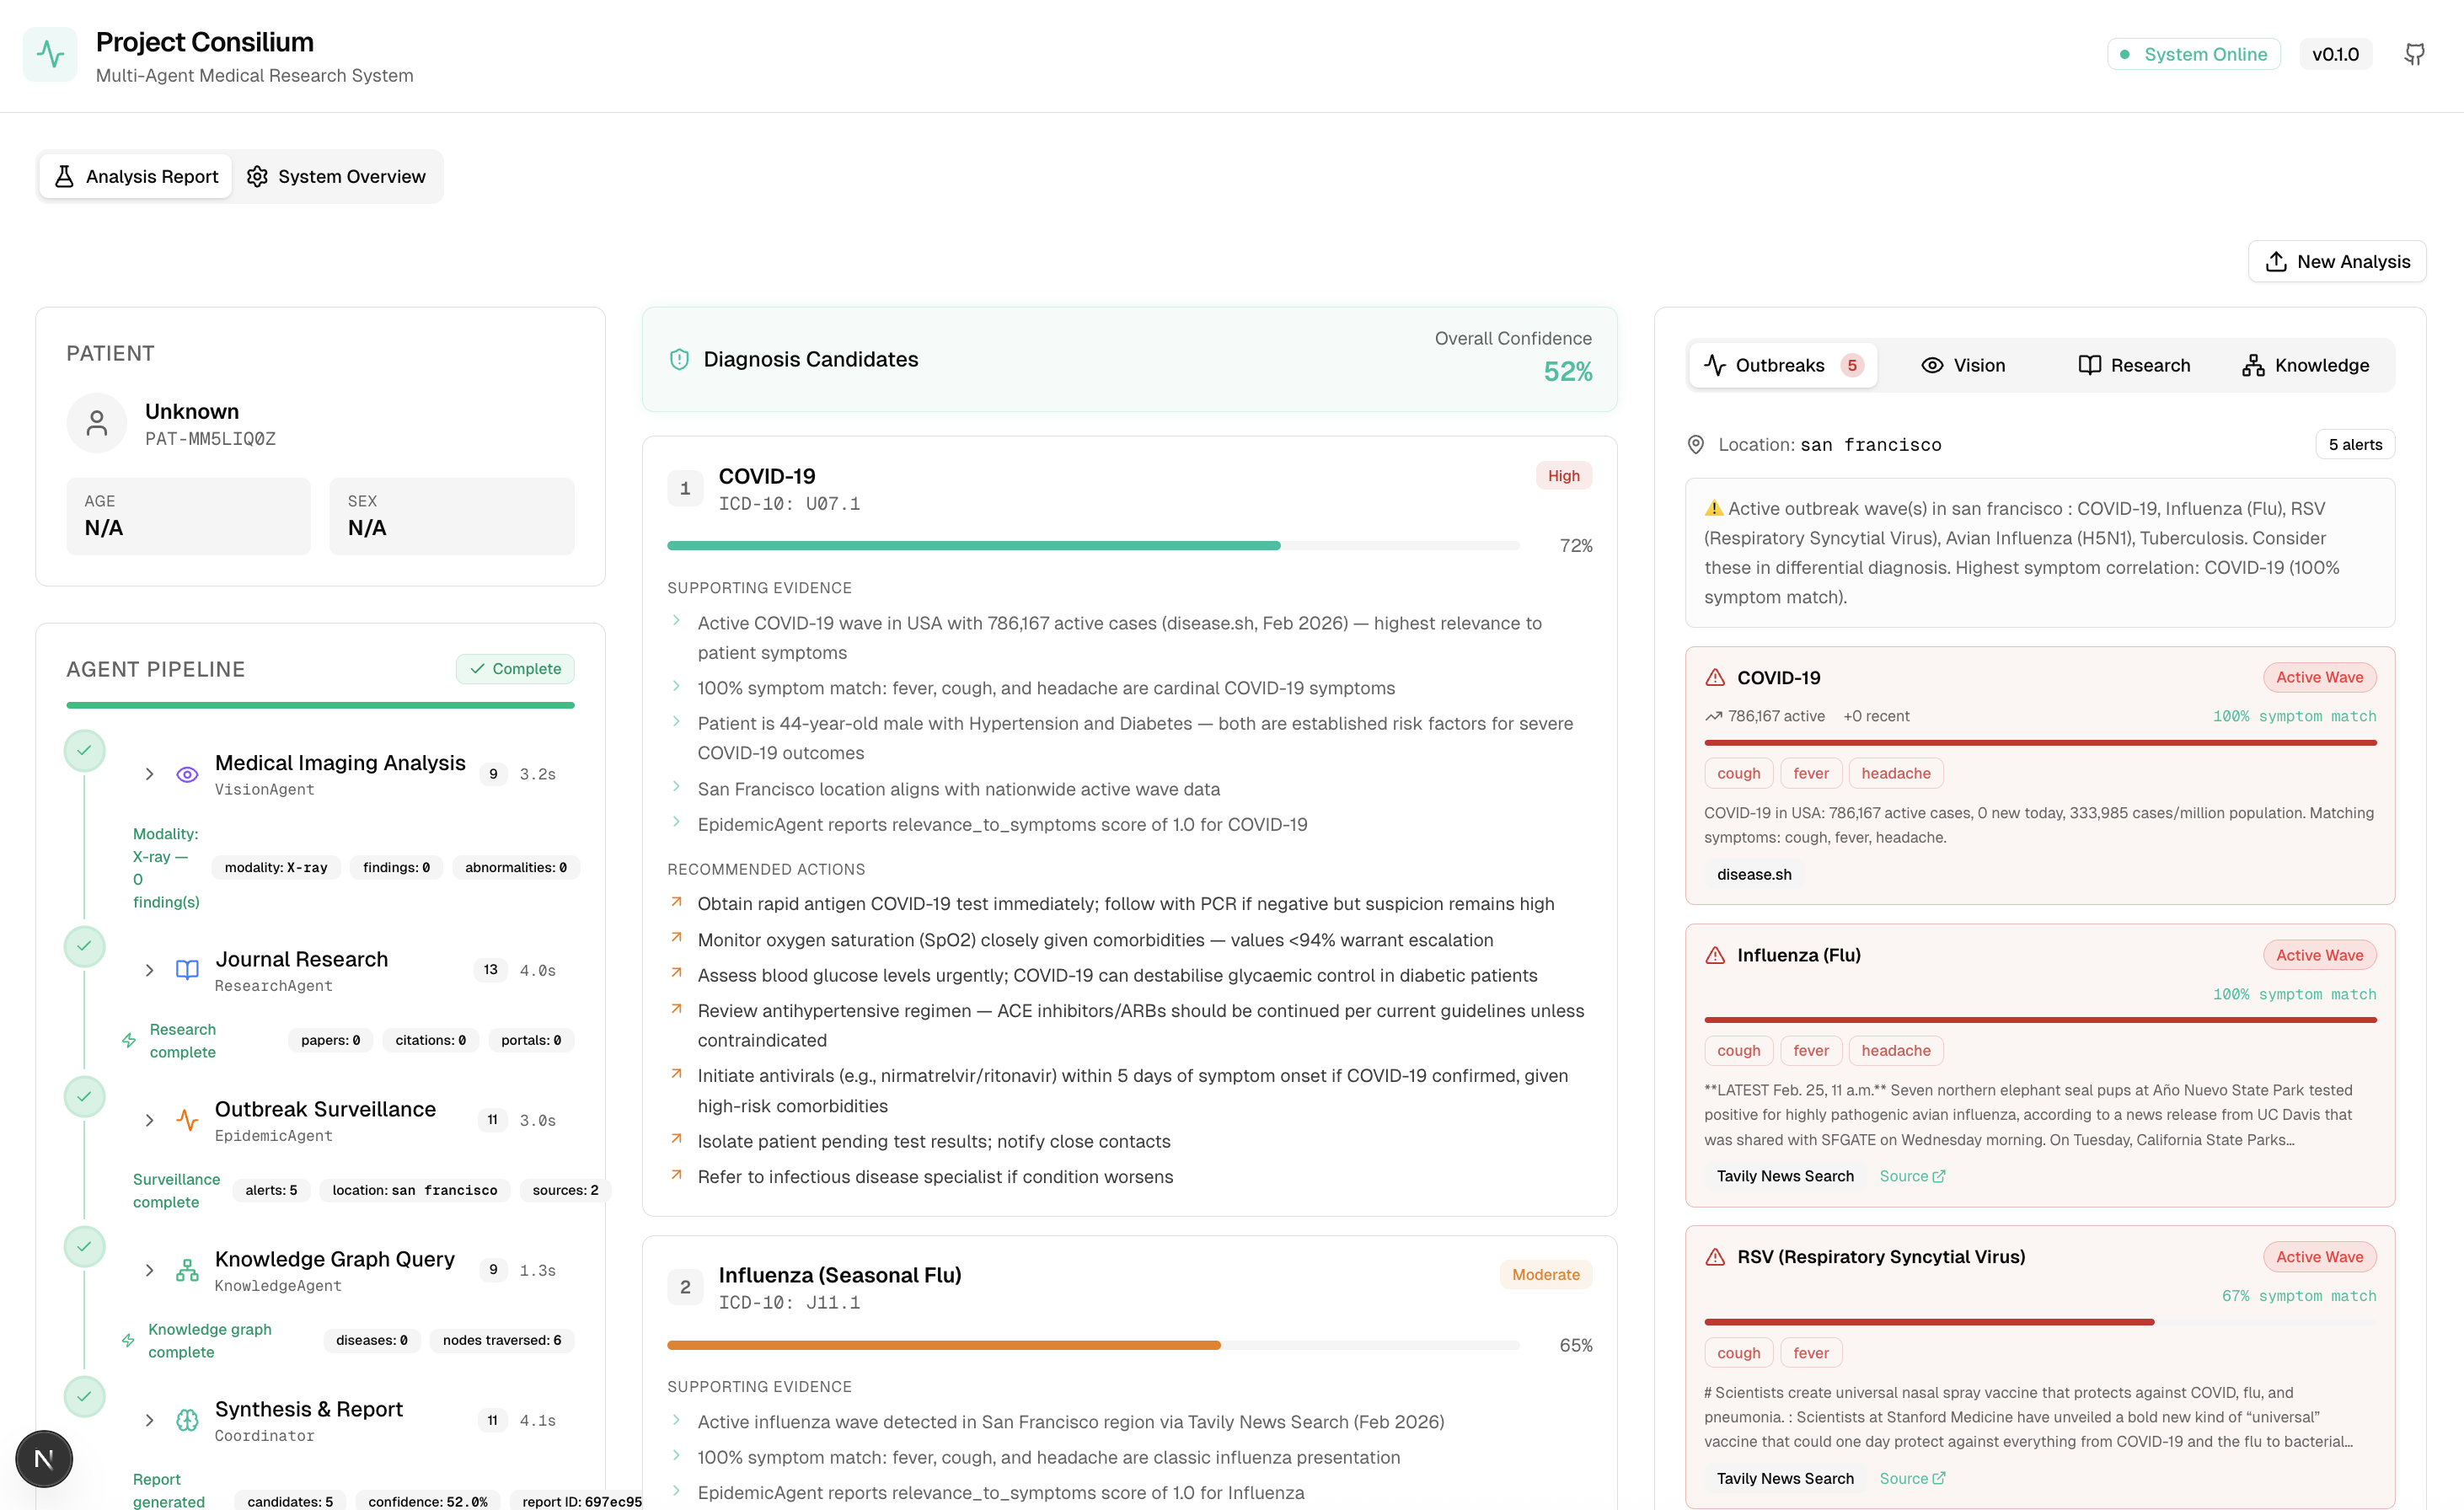This screenshot has width=2464, height=1510.
Task: Click the COVID-19 outbreak warning triangle icon
Action: pyautogui.click(x=1715, y=678)
